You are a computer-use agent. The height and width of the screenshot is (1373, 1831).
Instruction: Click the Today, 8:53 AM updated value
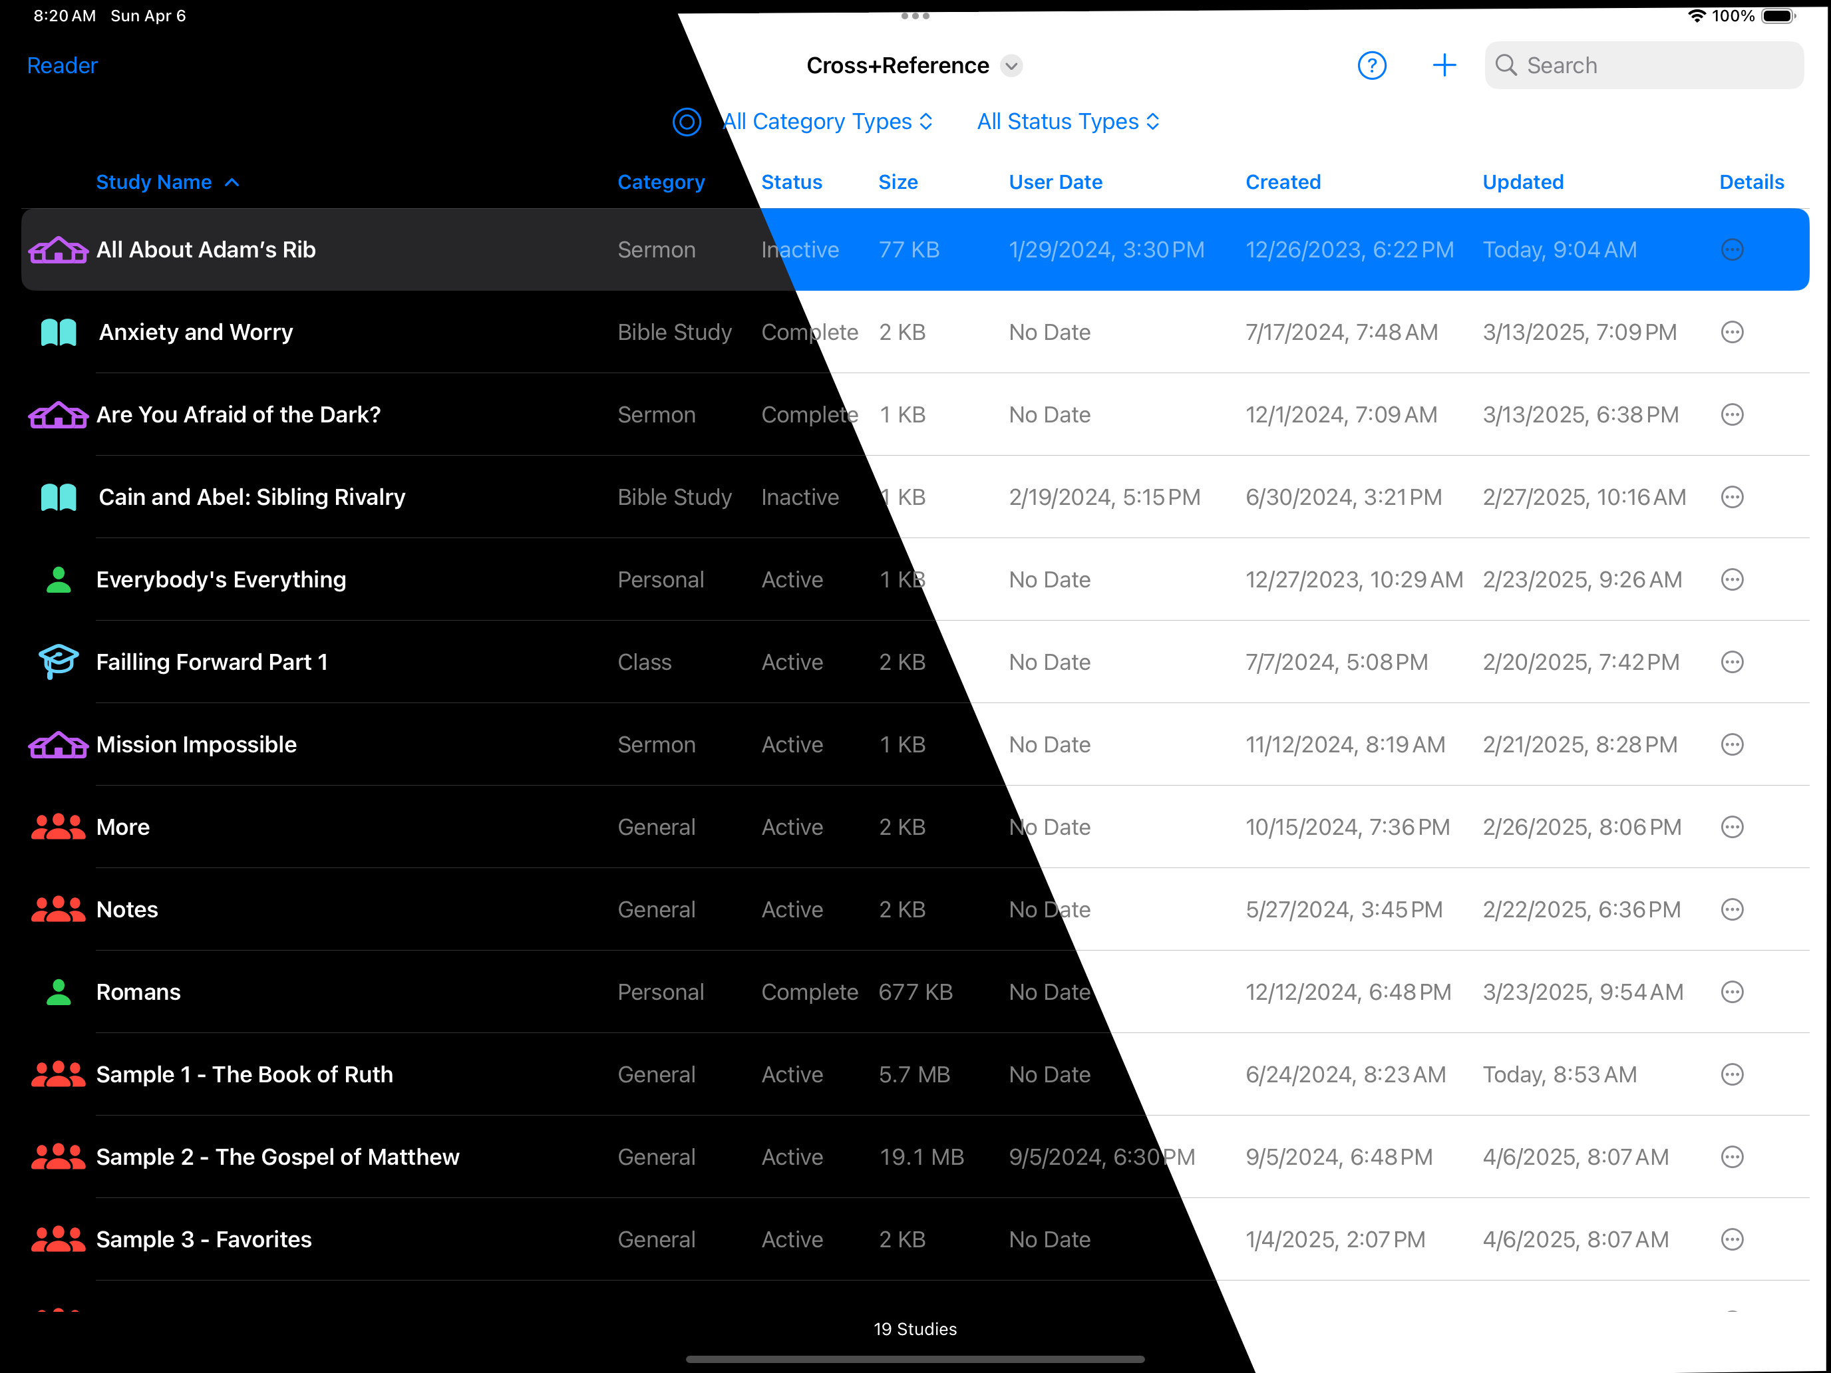[x=1560, y=1075]
